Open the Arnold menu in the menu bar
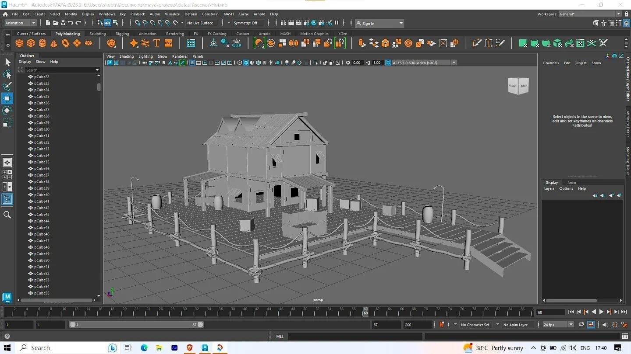Viewport: 631px width, 354px height. (x=259, y=14)
